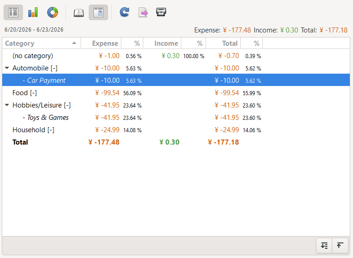Sort by Income column
Viewport: 353px width, 258px height.
coord(162,43)
